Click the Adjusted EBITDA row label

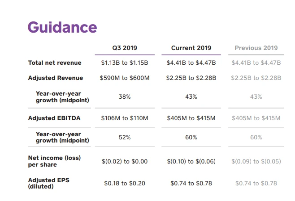coord(54,118)
